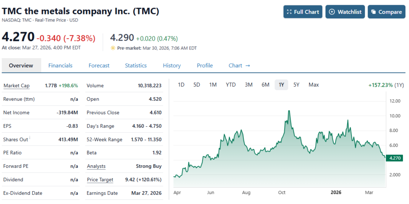
Task: Choose the Max chart range
Action: pyautogui.click(x=314, y=84)
